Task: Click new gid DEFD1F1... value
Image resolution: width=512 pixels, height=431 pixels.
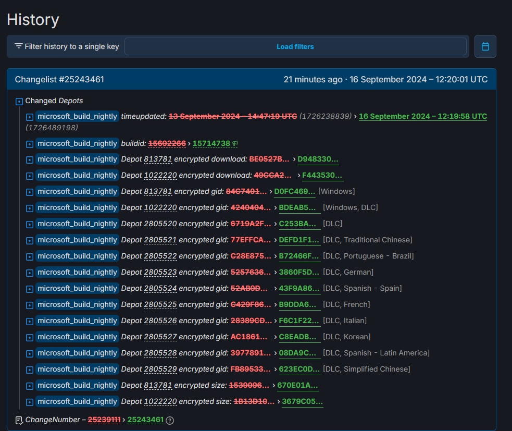Action: click(x=299, y=240)
